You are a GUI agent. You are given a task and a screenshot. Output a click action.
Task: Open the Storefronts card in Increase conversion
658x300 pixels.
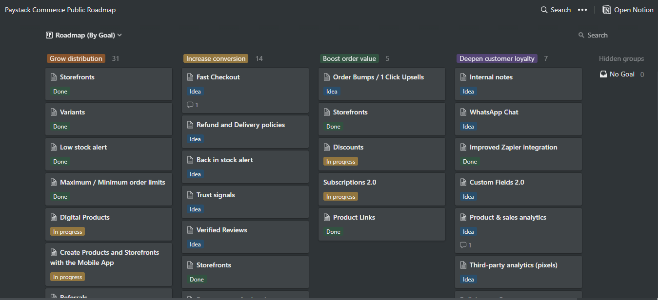coord(245,272)
